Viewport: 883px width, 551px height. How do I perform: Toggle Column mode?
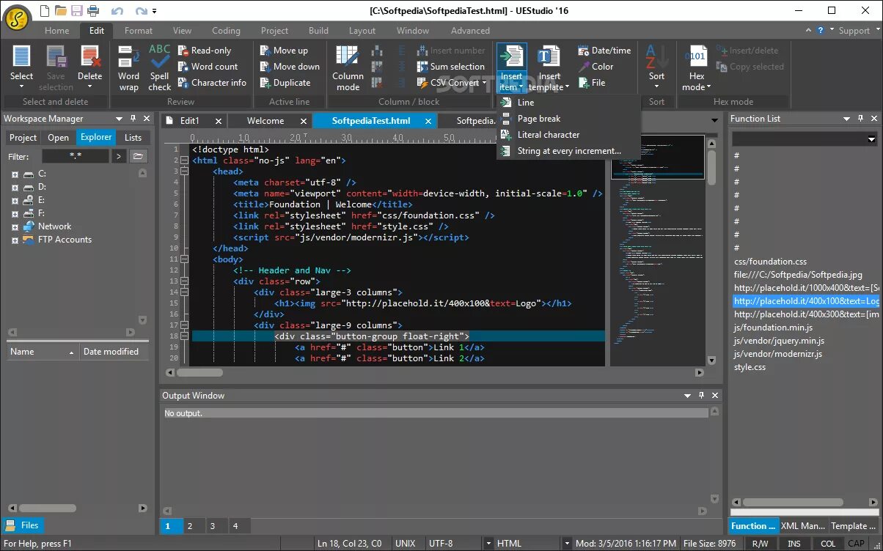(348, 67)
